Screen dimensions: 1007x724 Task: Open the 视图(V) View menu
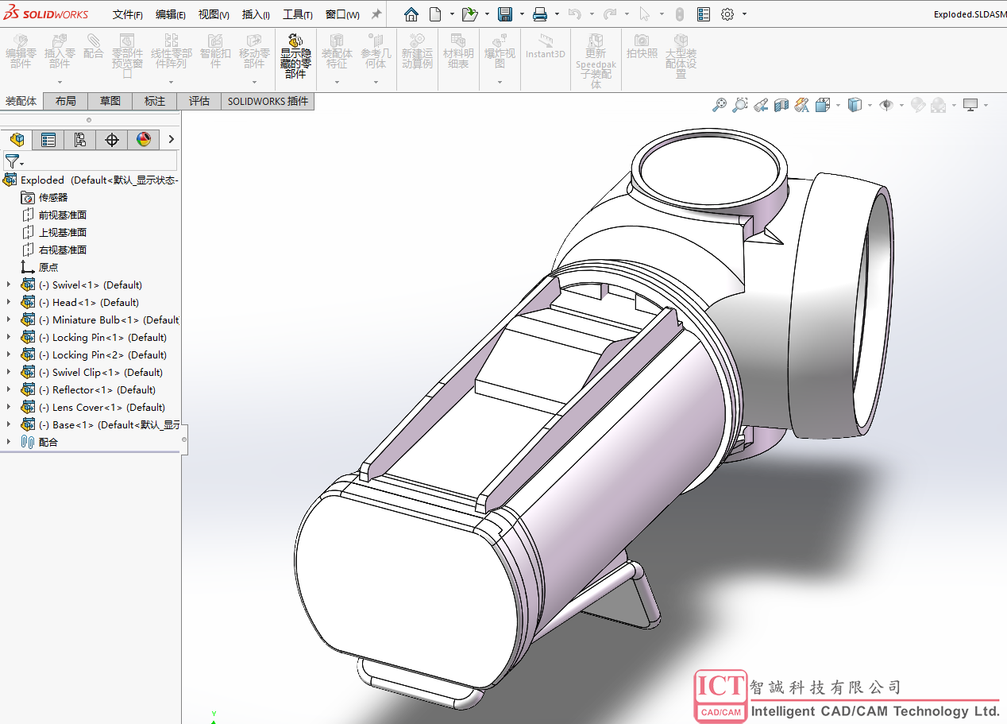tap(214, 14)
